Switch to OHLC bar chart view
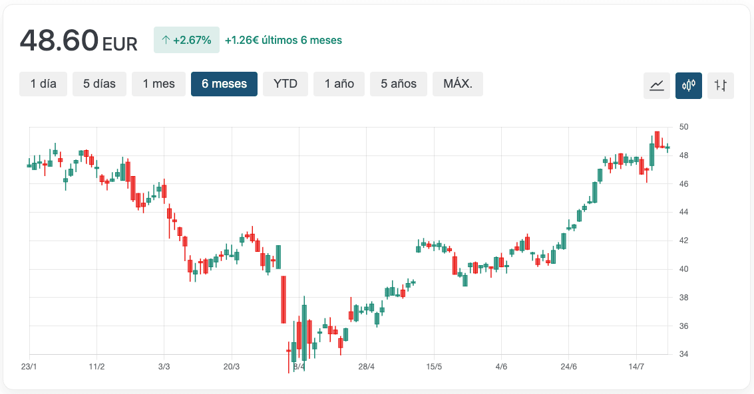The width and height of the screenshot is (754, 394). coord(720,85)
